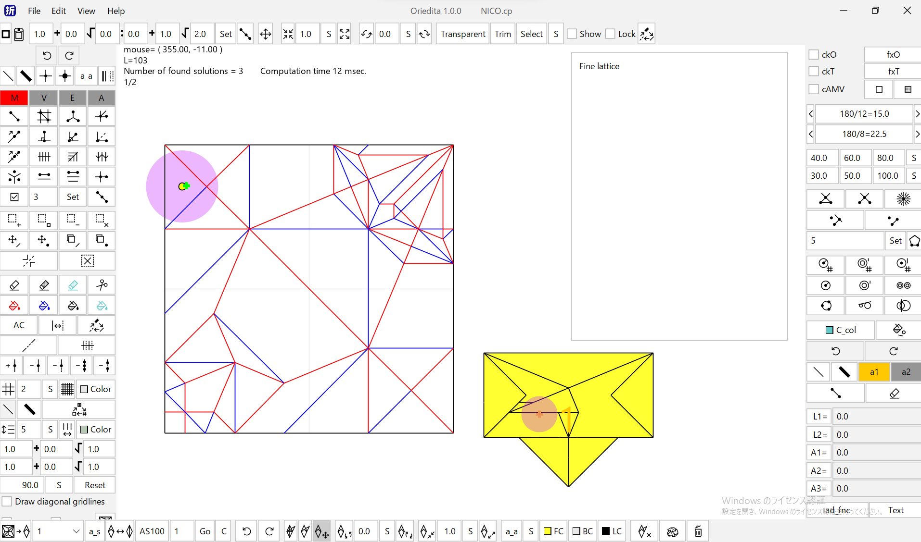Click the pentagon polygon tool icon
This screenshot has width=921, height=542.
pyautogui.click(x=914, y=241)
